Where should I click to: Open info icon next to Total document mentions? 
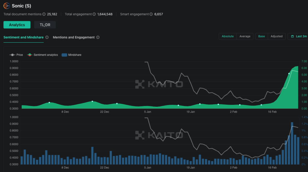[x=44, y=14]
